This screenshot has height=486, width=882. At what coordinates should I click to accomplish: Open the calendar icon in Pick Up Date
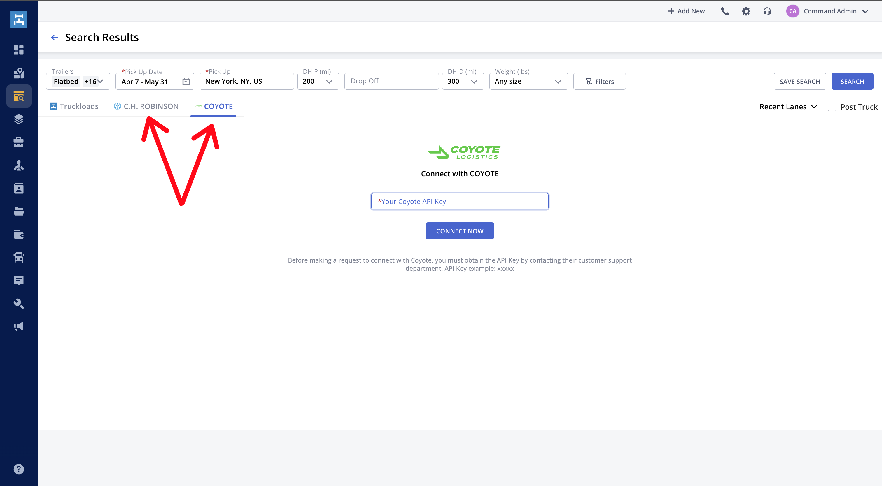point(186,81)
